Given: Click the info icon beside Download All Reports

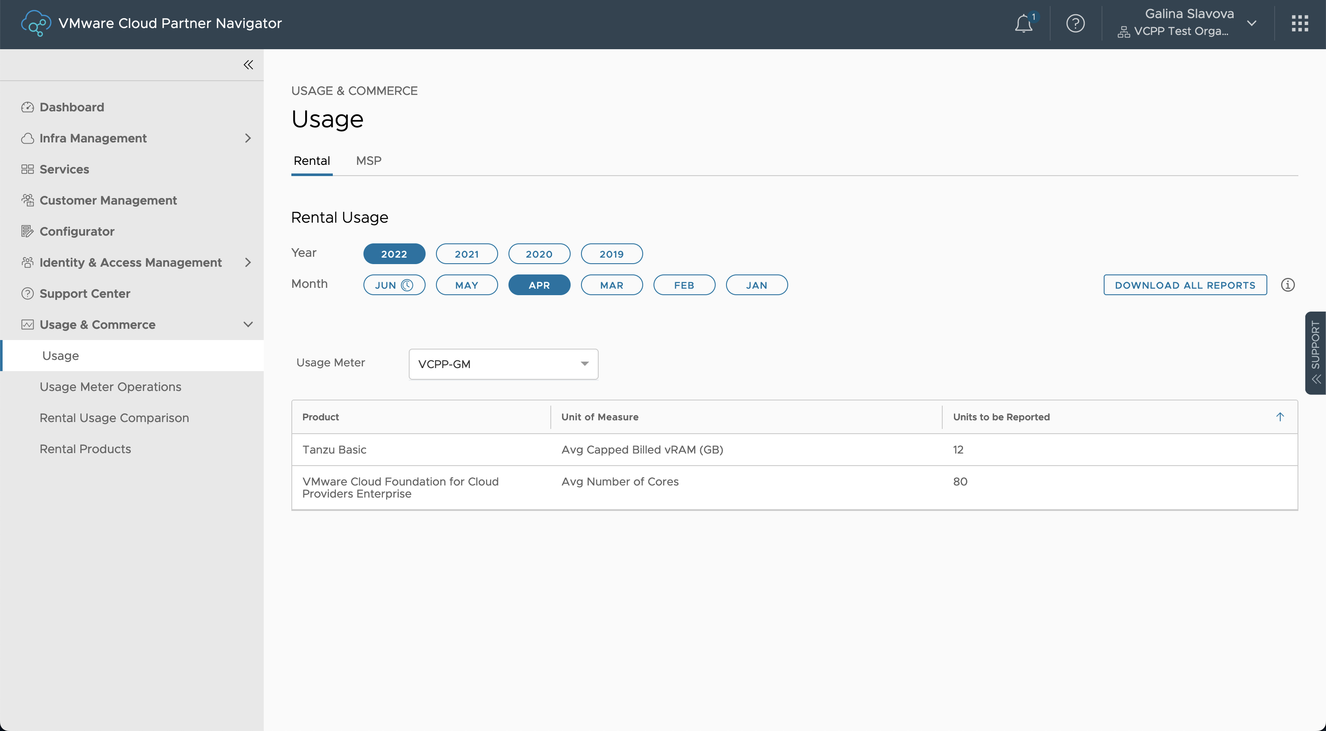Looking at the screenshot, I should (1288, 285).
